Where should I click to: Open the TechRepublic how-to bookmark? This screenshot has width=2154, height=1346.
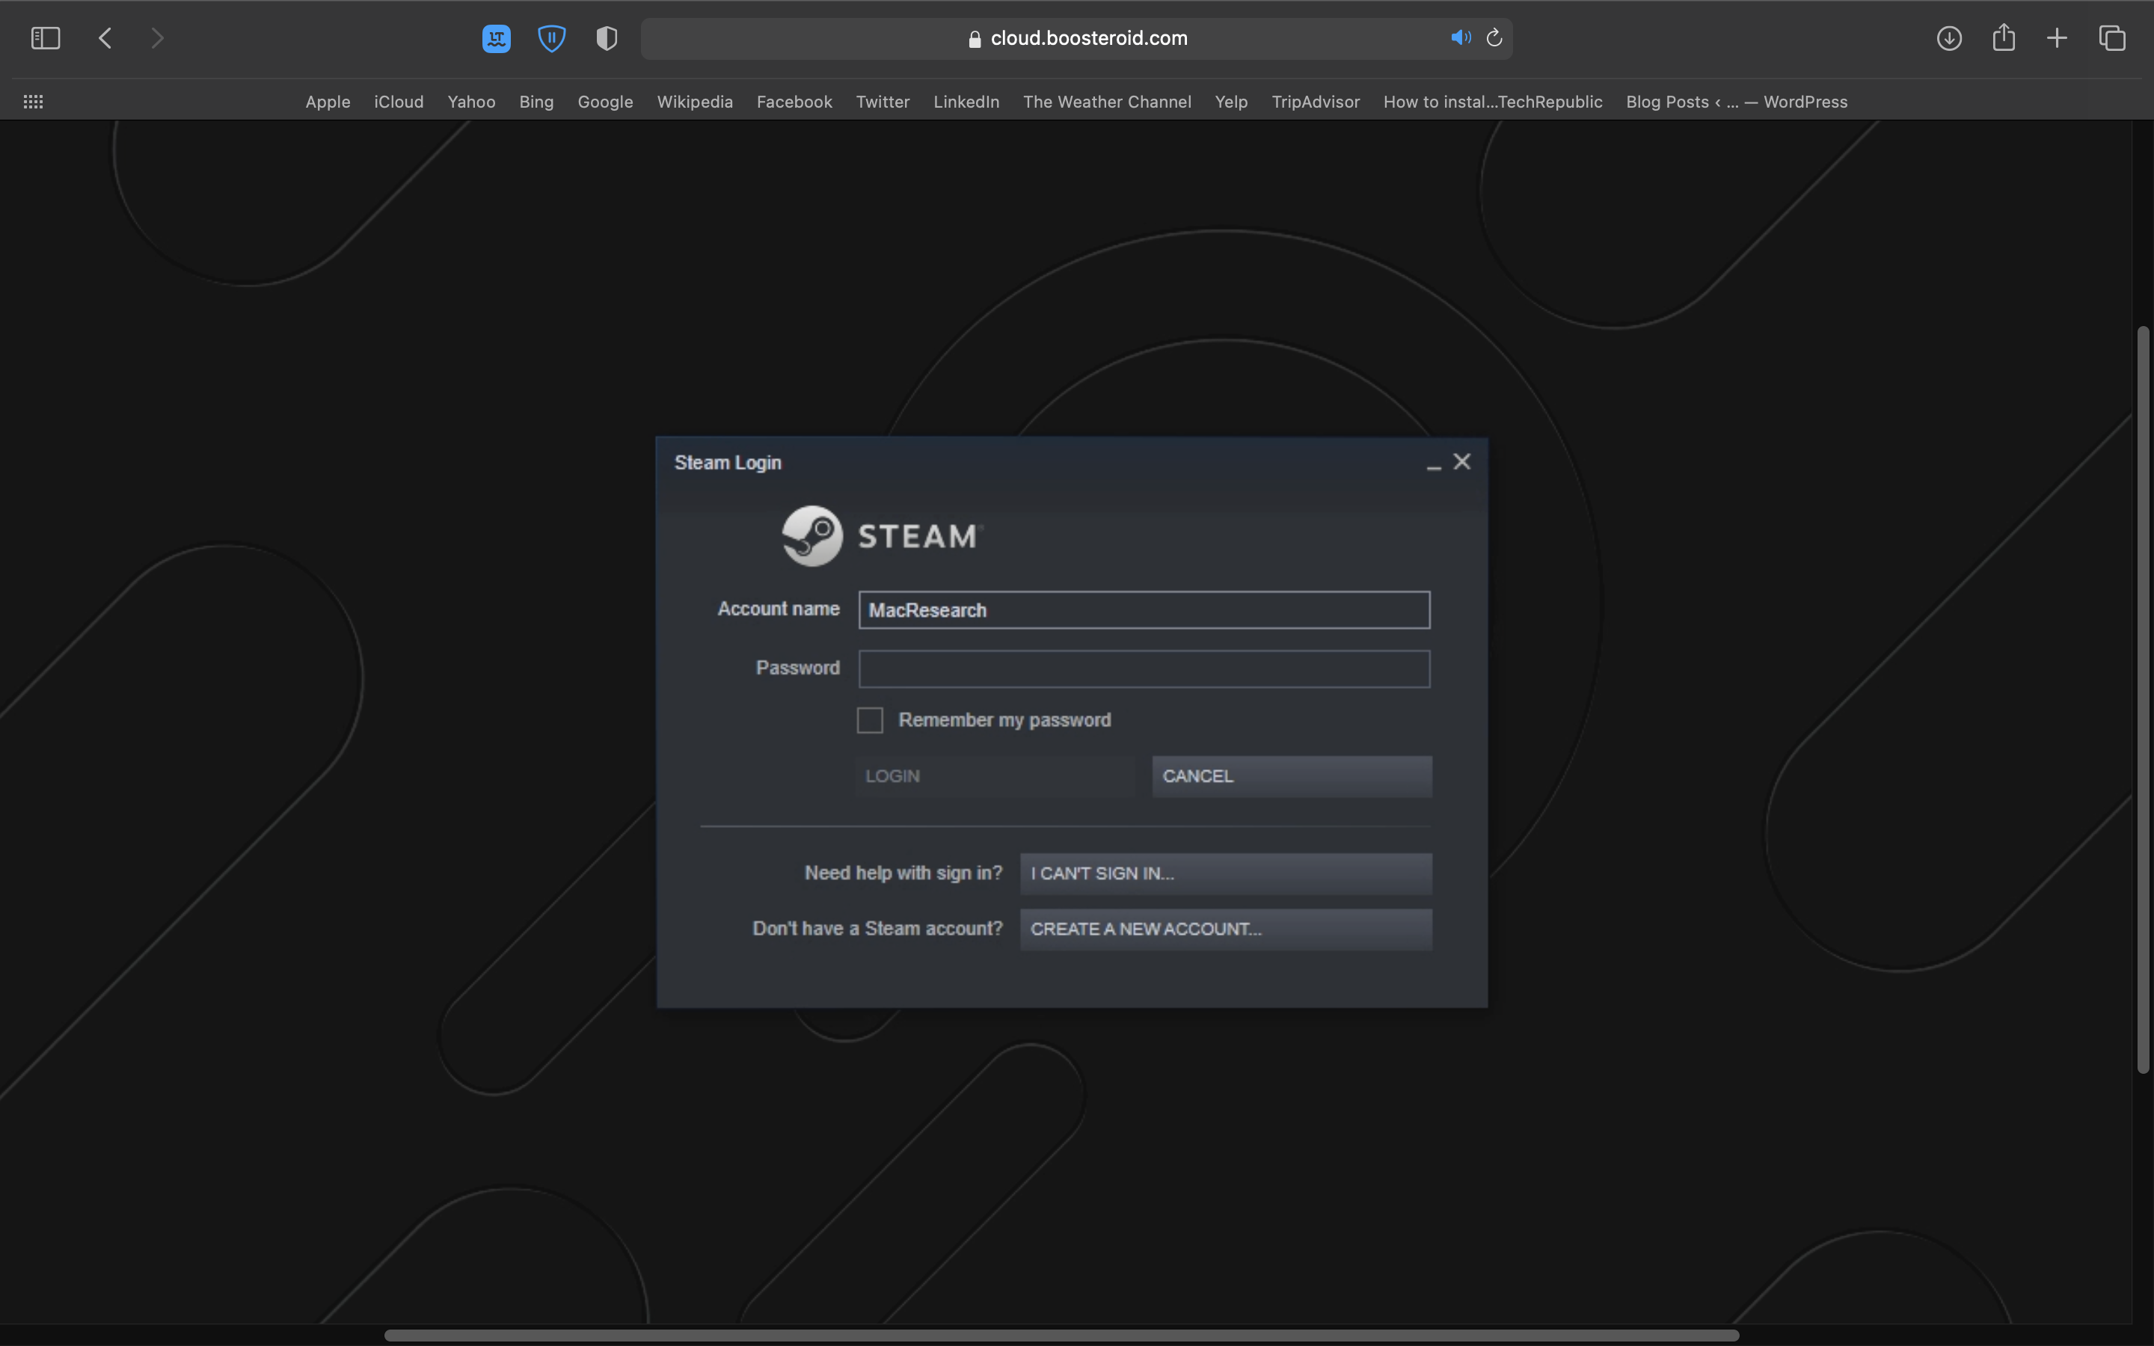point(1493,102)
